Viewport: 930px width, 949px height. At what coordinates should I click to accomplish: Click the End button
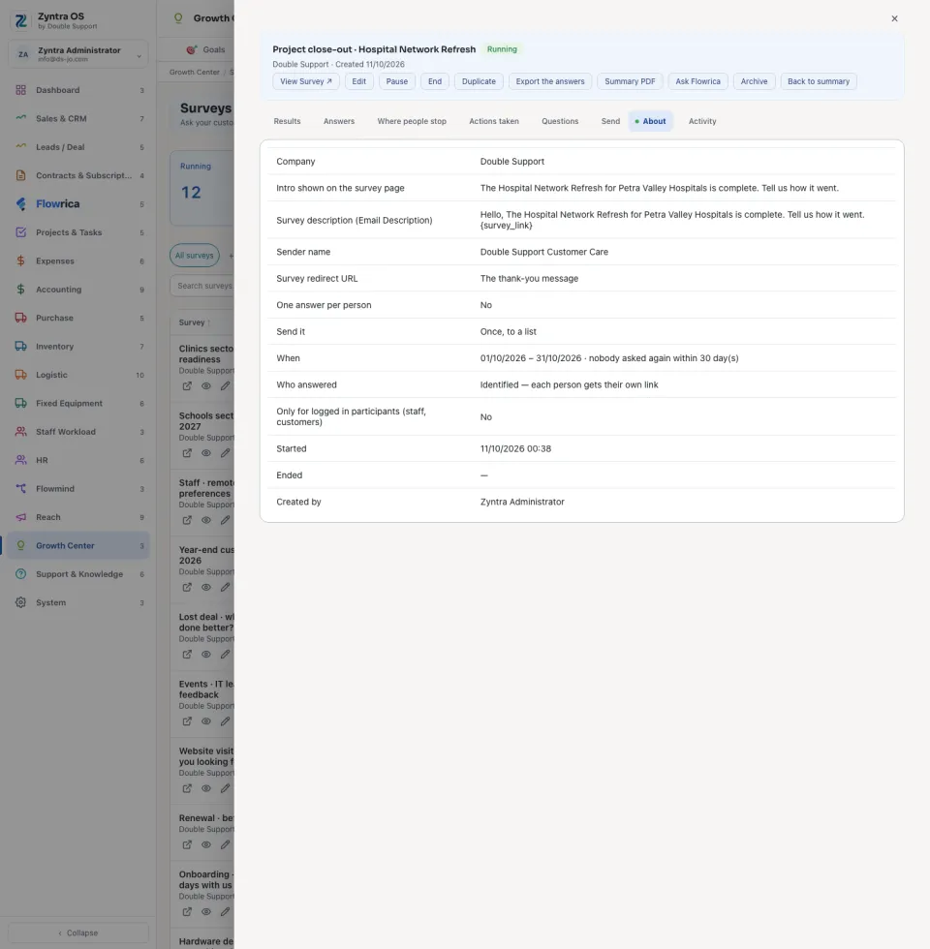click(x=435, y=81)
